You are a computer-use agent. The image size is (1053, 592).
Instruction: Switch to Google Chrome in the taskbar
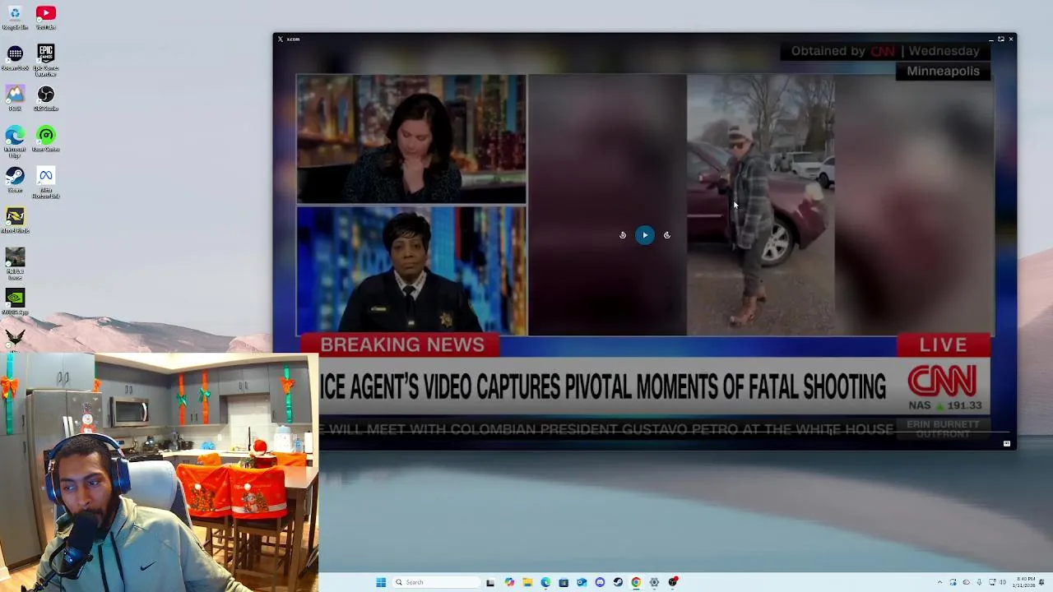(636, 582)
